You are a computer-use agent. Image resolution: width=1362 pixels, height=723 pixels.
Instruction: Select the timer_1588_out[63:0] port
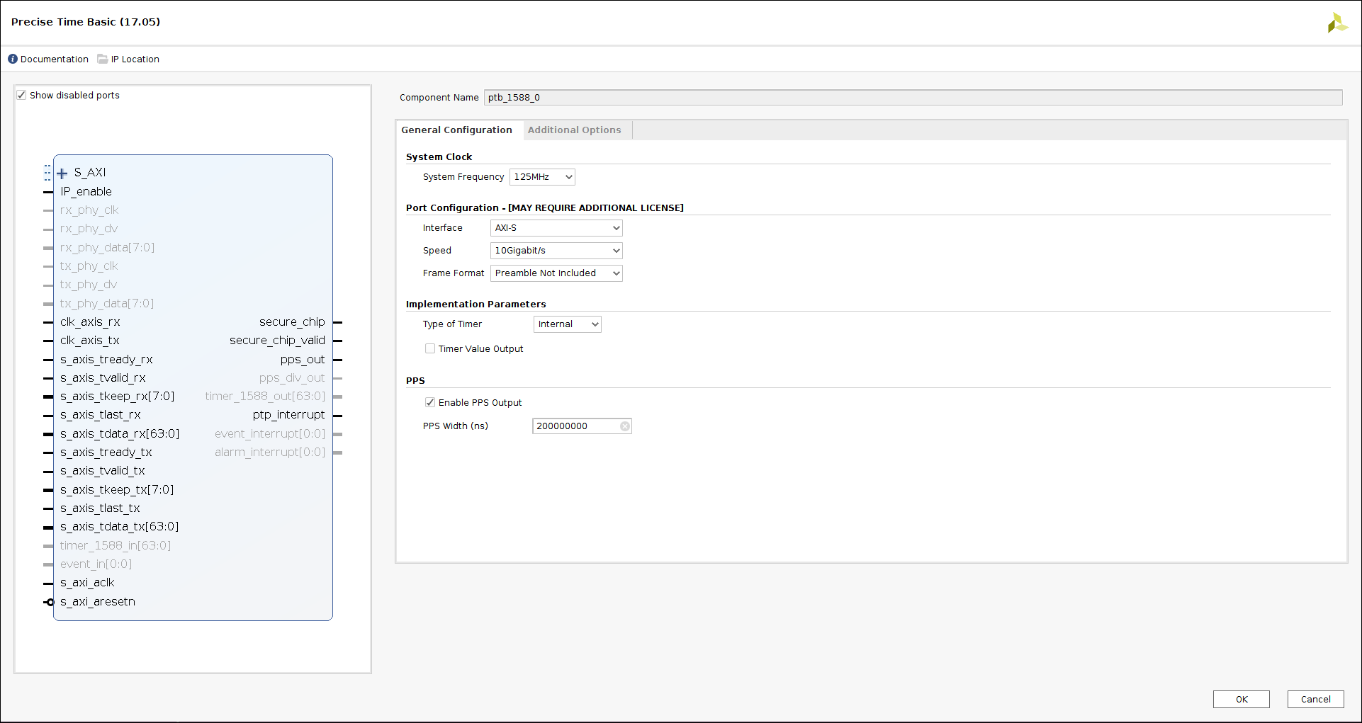tap(265, 397)
